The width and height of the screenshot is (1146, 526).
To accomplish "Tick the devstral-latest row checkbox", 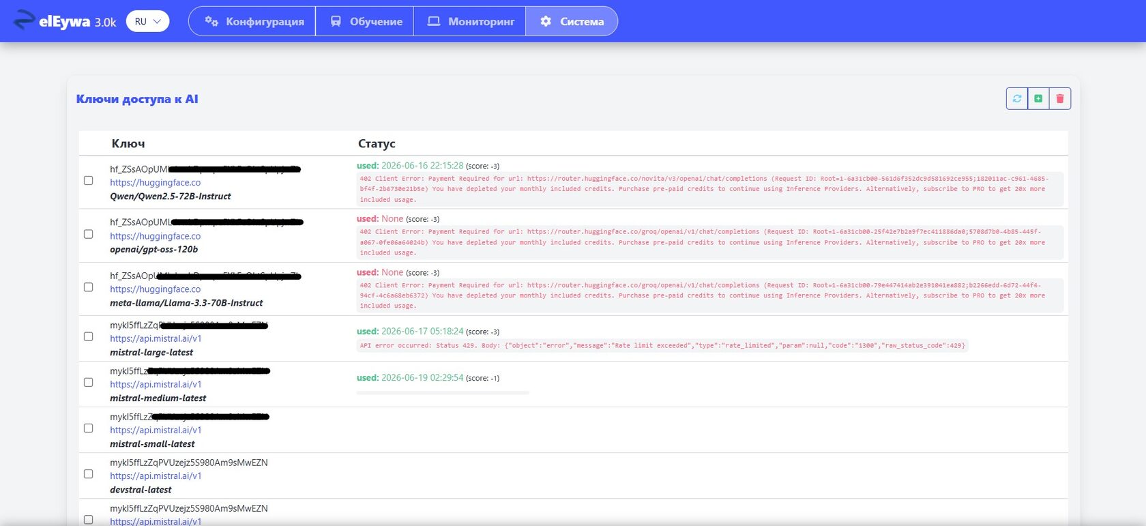I will pyautogui.click(x=88, y=473).
